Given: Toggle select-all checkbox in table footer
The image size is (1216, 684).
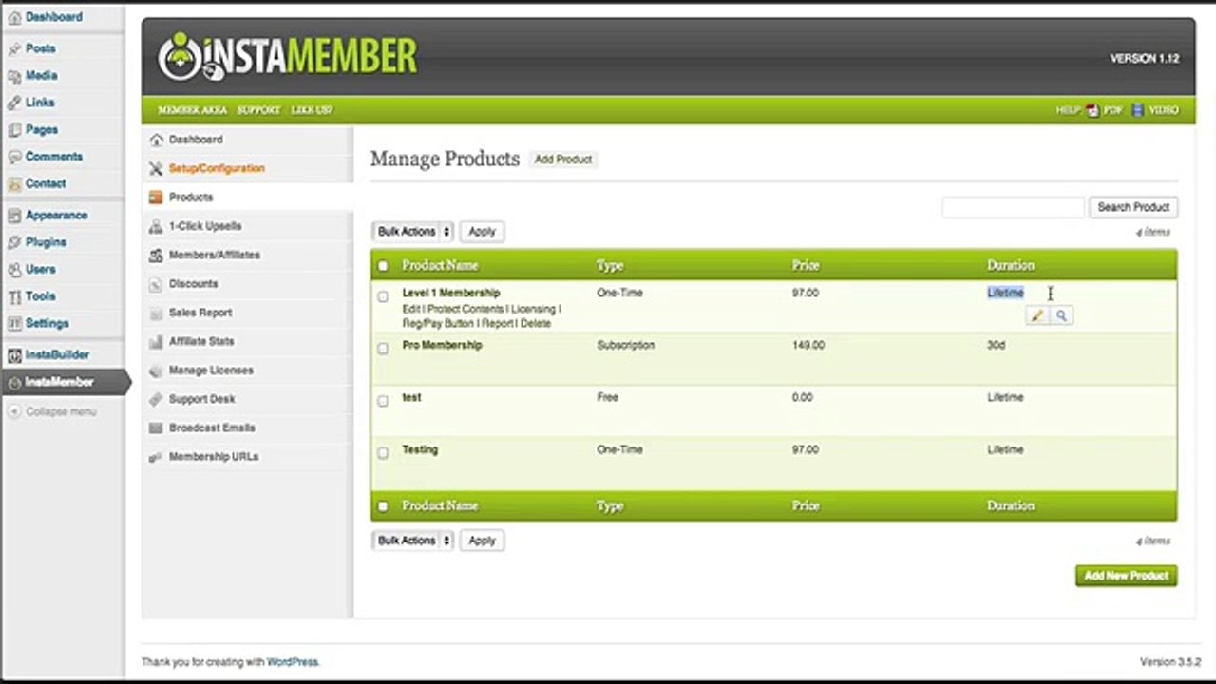Looking at the screenshot, I should (383, 506).
